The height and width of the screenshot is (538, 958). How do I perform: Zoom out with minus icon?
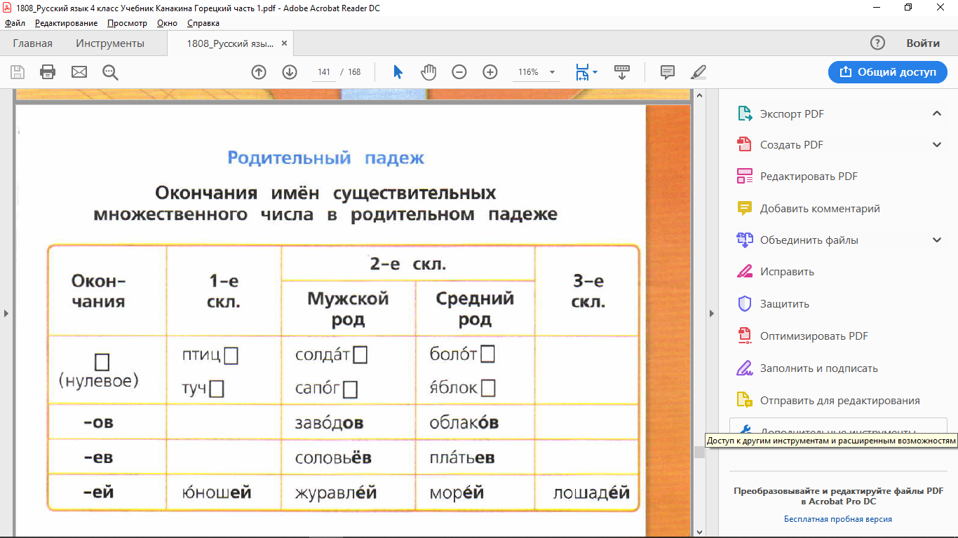tap(459, 71)
